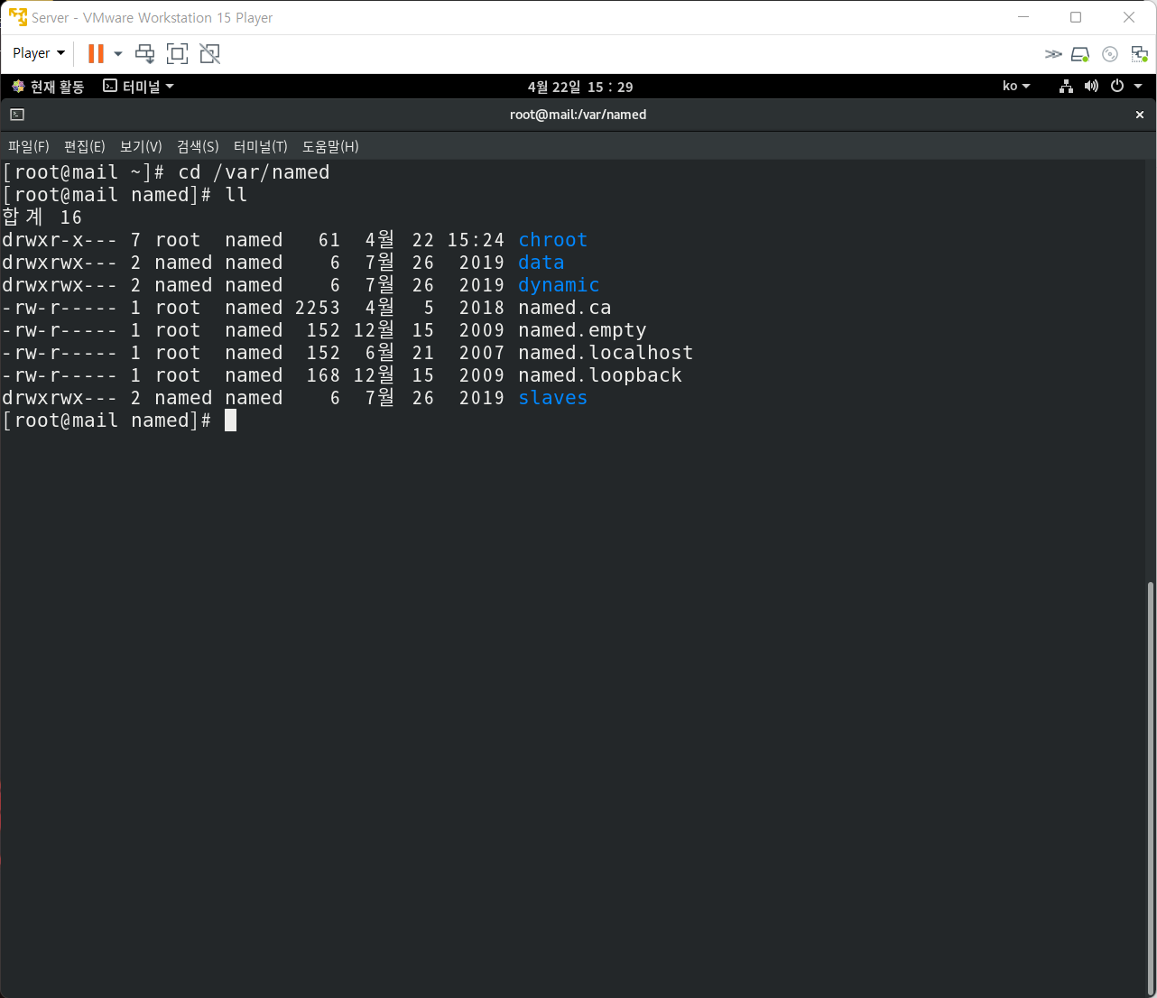Image resolution: width=1157 pixels, height=998 pixels.
Task: Open the 보기(V) menu
Action: pyautogui.click(x=141, y=146)
